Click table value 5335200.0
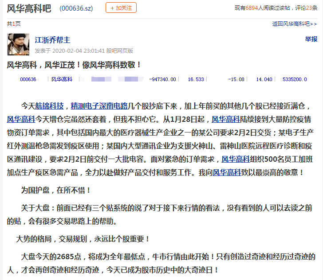This screenshot has width=323, height=280. point(295,79)
